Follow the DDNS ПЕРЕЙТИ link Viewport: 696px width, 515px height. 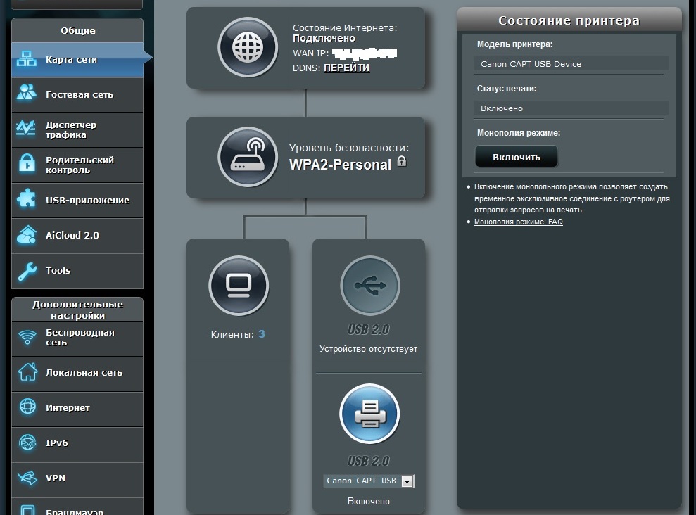click(x=346, y=68)
